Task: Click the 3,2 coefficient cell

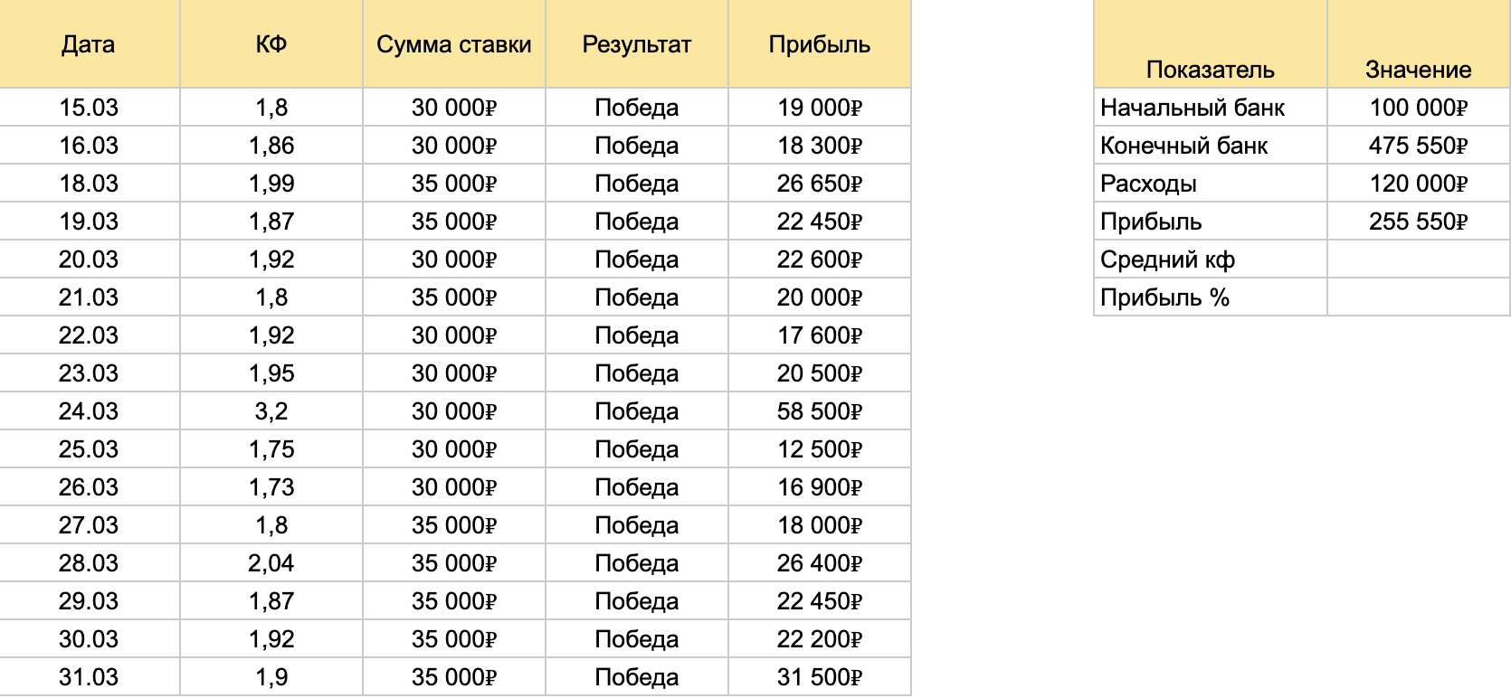Action: pos(271,411)
